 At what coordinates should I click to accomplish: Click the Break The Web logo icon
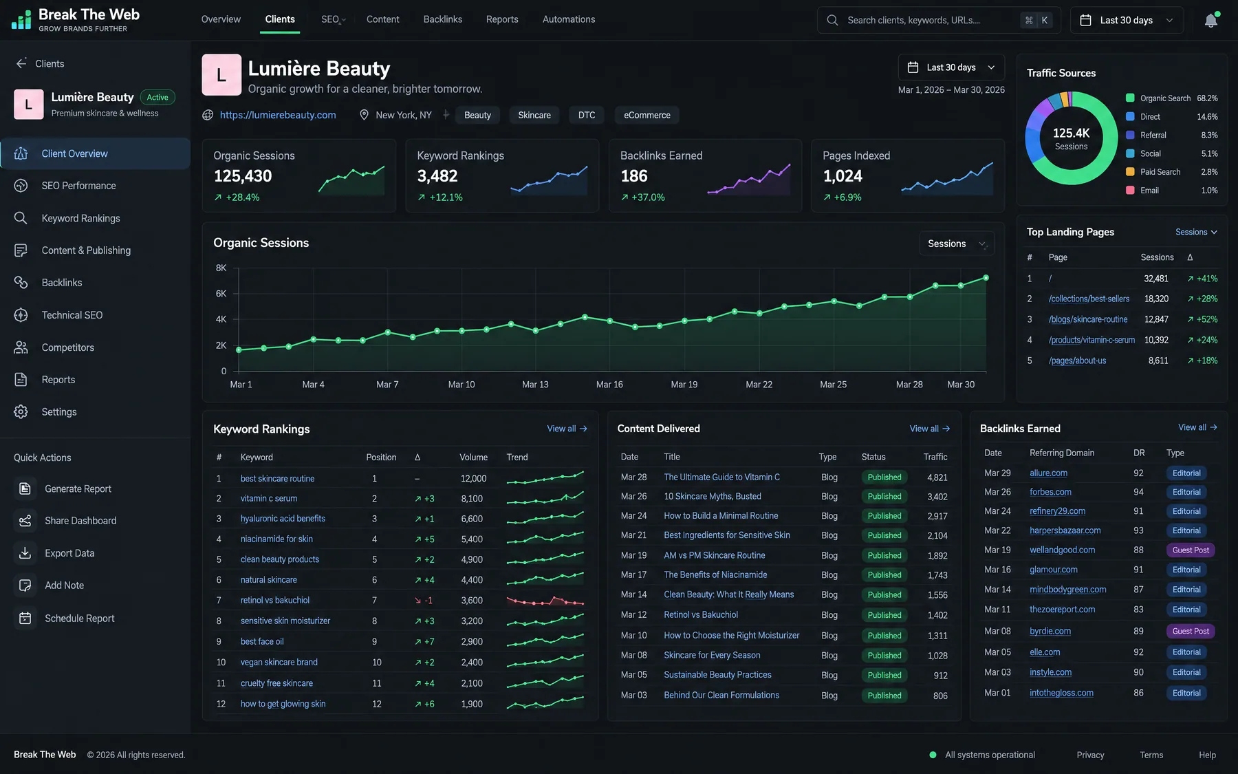(21, 20)
